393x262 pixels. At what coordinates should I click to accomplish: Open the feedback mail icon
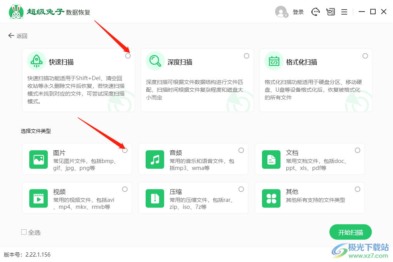coord(330,12)
